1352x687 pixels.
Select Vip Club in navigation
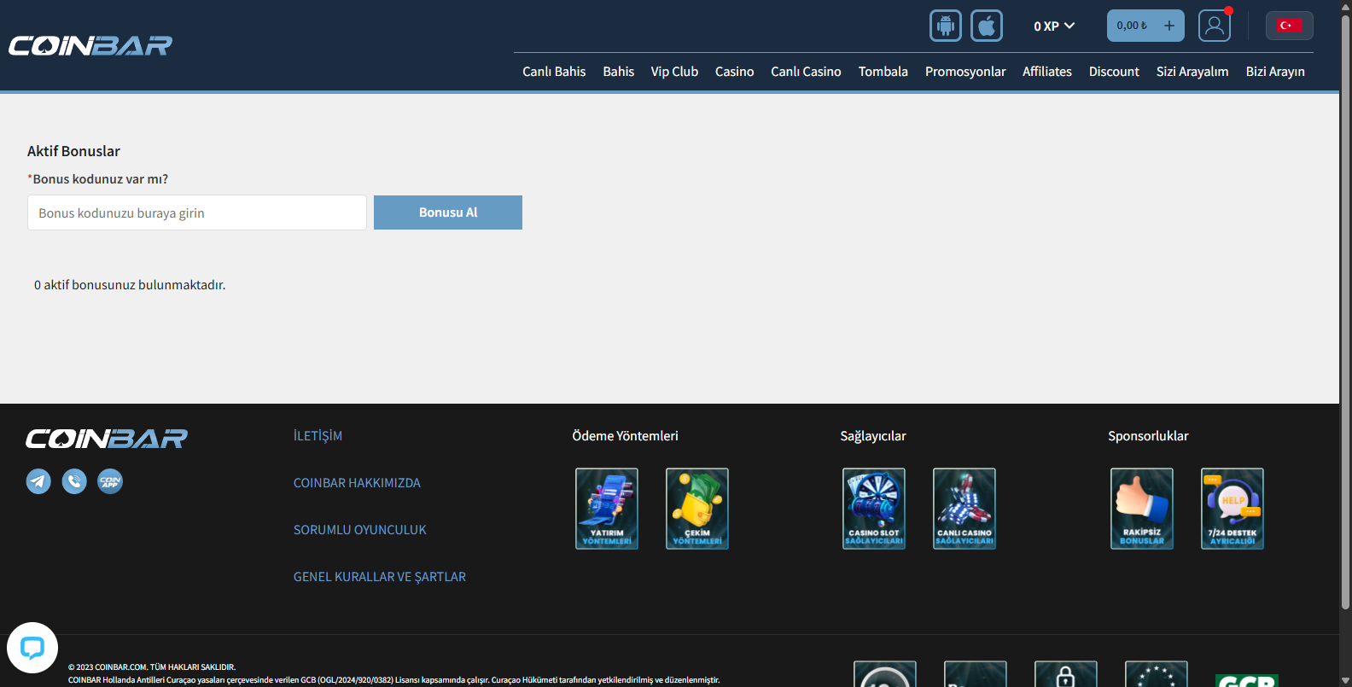click(x=674, y=72)
